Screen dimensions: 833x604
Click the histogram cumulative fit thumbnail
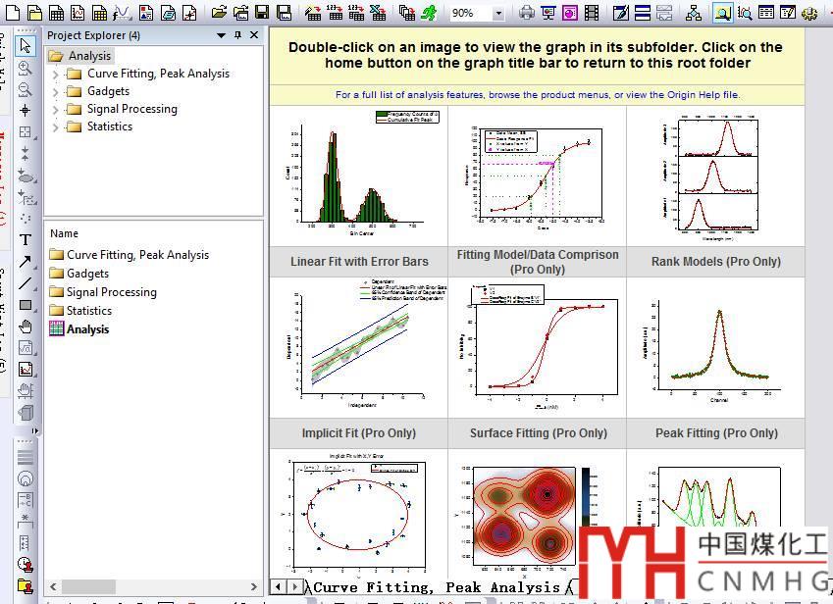[358, 176]
